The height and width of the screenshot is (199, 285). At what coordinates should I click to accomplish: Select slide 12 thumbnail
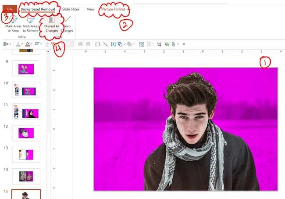point(26,133)
